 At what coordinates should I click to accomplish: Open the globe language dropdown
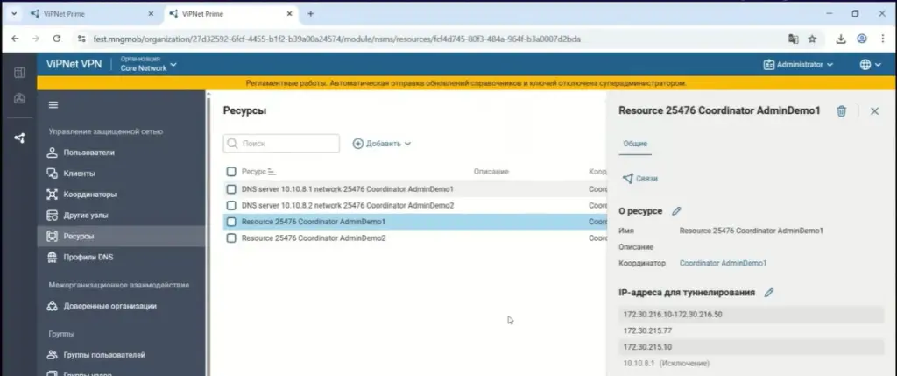[870, 65]
